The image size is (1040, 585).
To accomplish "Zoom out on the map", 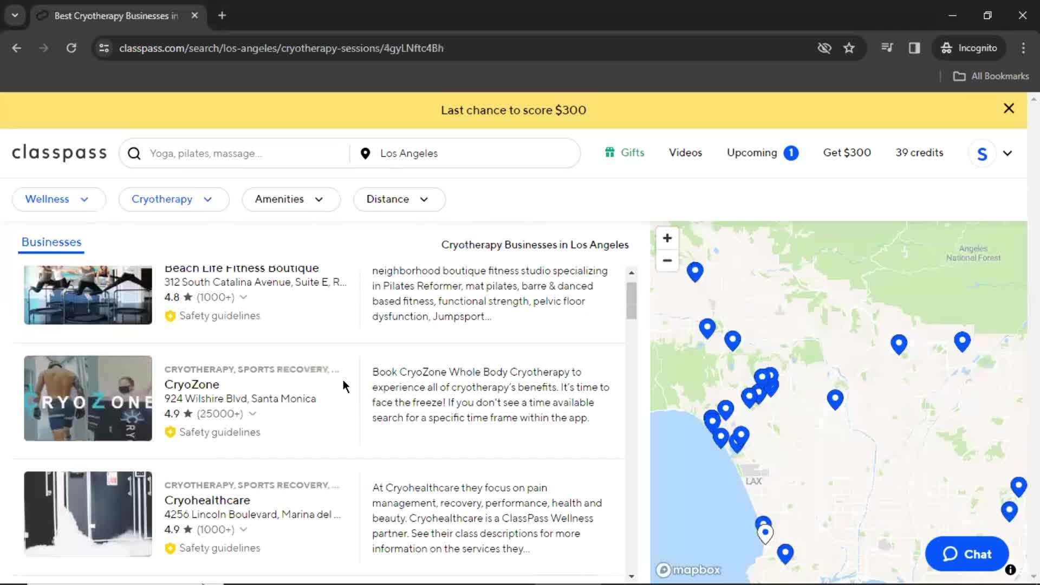I will tap(667, 261).
